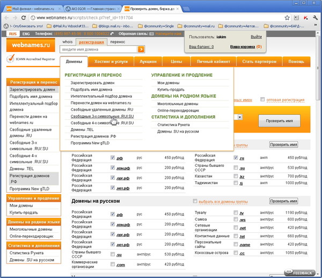322x278 pixels.
Task: Click the ICANN Accredited Registrar badge
Action: [x=31, y=59]
